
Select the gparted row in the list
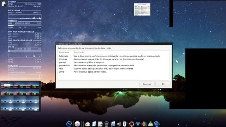coord(114,62)
